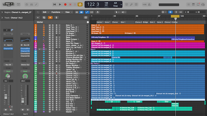Screen dimensions: 207x116
Task: Click the add track plus button
Action: coord(38,18)
